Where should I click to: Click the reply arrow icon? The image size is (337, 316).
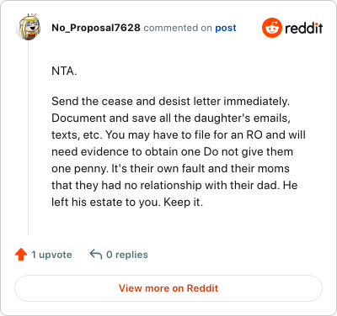(95, 255)
